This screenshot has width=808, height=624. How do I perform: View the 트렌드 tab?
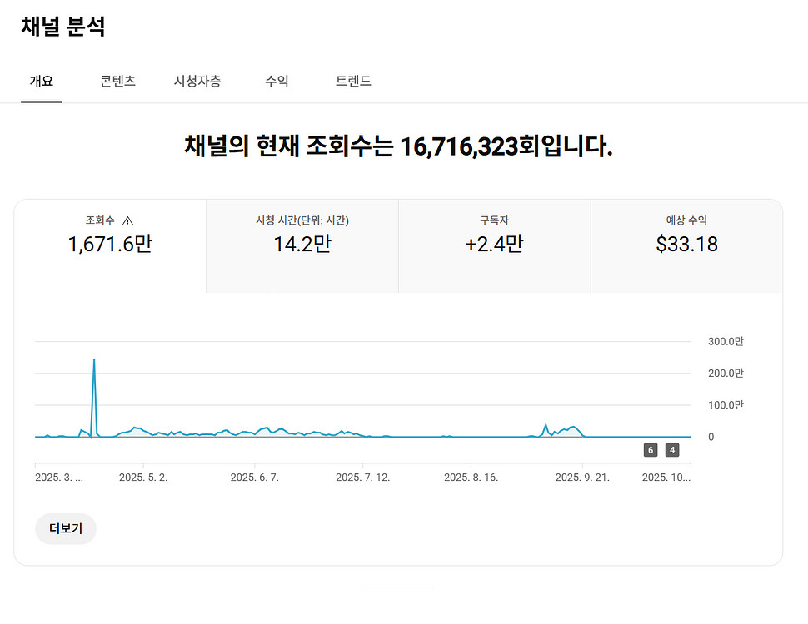click(352, 82)
